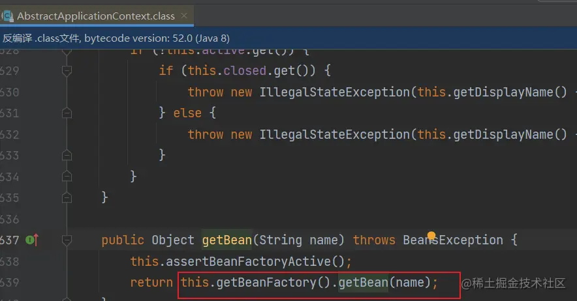Click assertBeanFactoryActive() call on line 638
The width and height of the screenshot is (577, 301).
(255, 261)
